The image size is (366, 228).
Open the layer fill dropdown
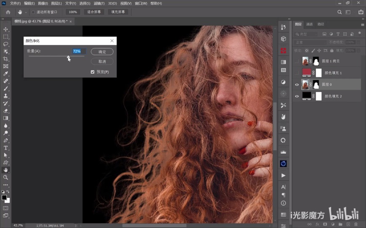(358, 50)
